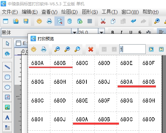Select the text tool letter A
The image size is (166, 133).
point(7,117)
